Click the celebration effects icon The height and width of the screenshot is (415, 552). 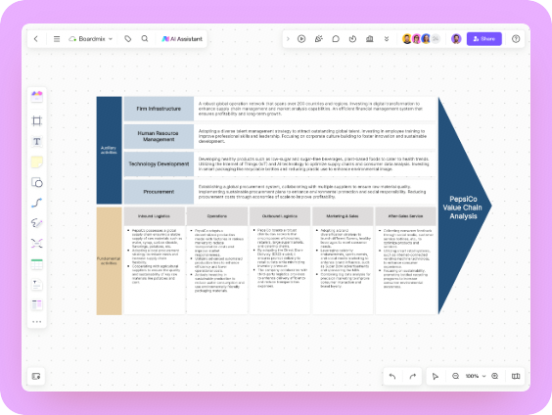(x=319, y=39)
